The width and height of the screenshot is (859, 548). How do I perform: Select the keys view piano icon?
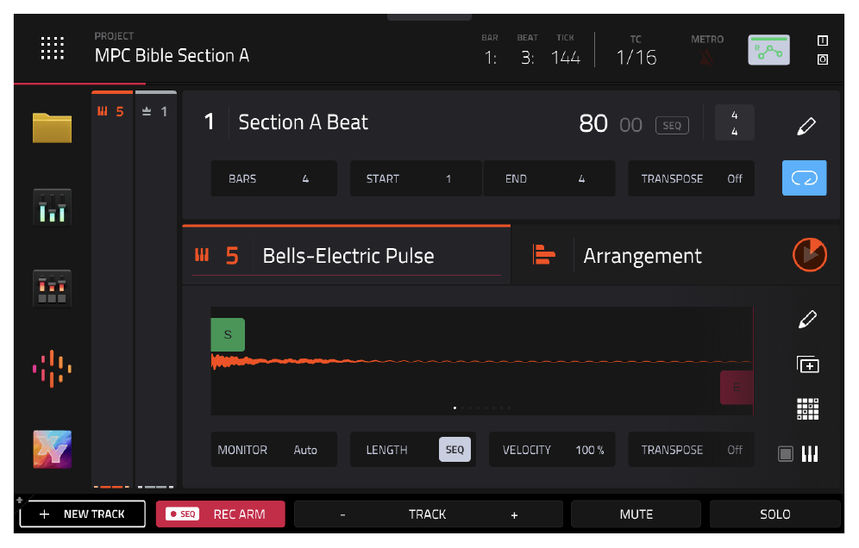click(x=810, y=454)
